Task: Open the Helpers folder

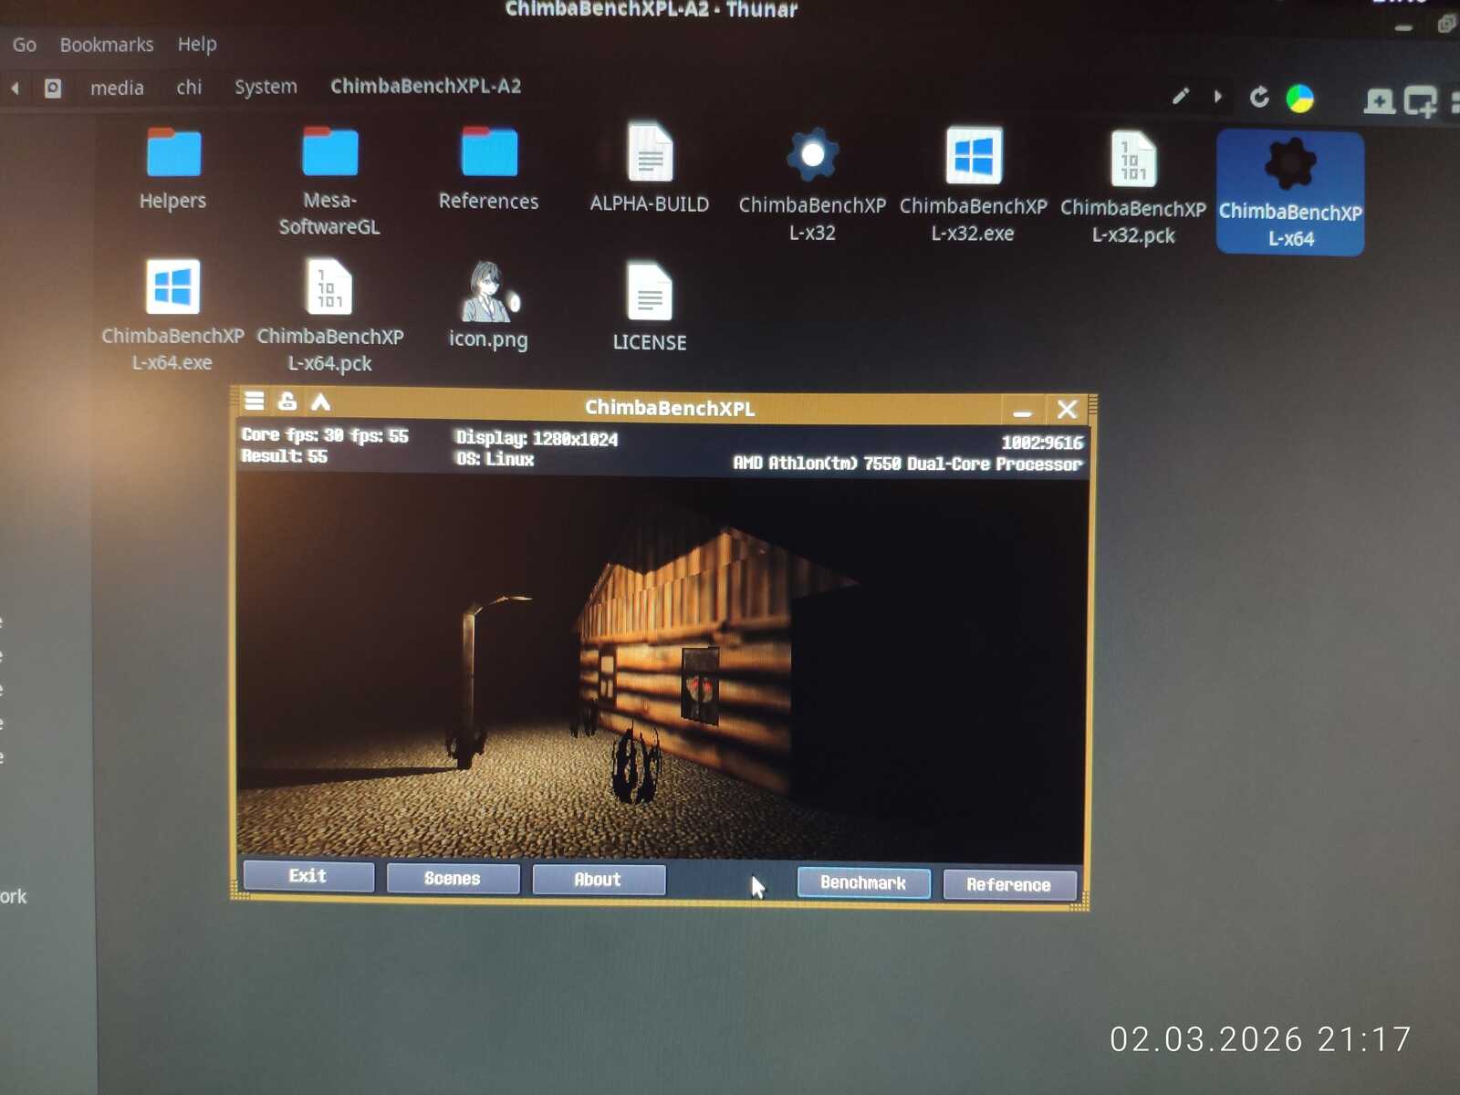Action: point(173,171)
